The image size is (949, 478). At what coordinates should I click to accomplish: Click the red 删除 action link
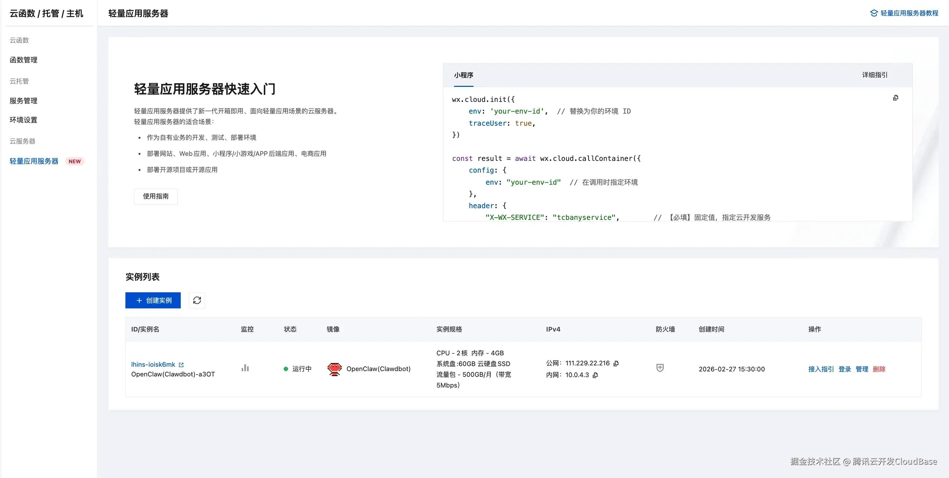point(879,369)
